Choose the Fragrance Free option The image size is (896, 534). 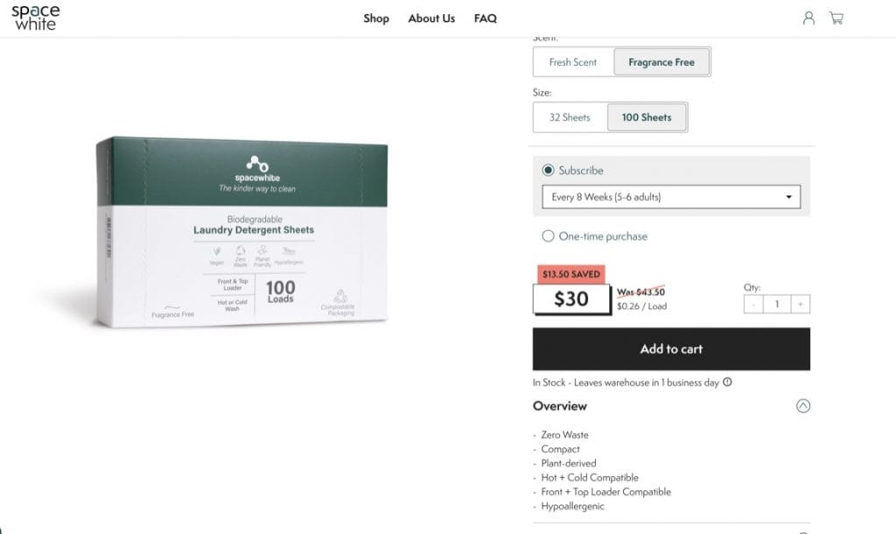pos(661,62)
